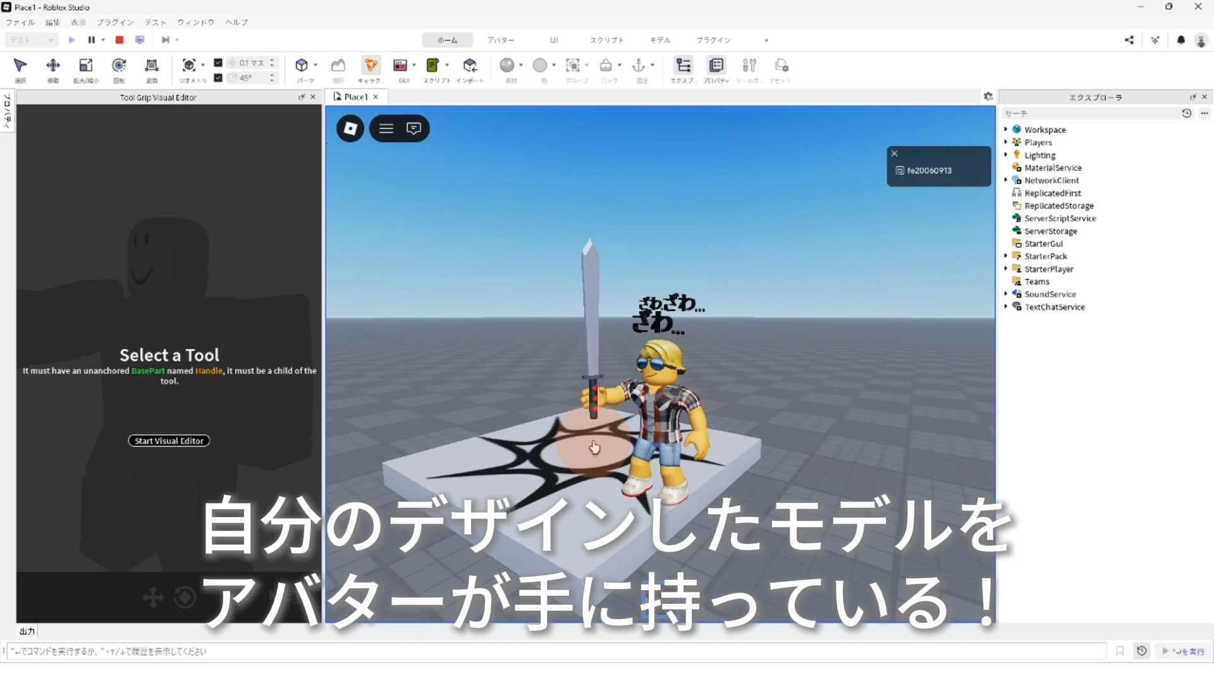Click the Start Visual Editor button

click(x=169, y=441)
